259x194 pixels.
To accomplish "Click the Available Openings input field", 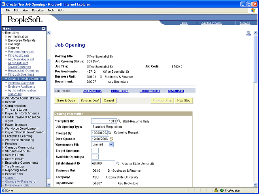I will tap(95, 157).
